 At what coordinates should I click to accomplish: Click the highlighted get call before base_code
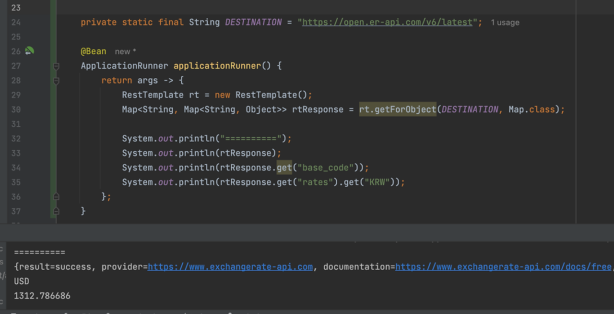[x=284, y=168]
